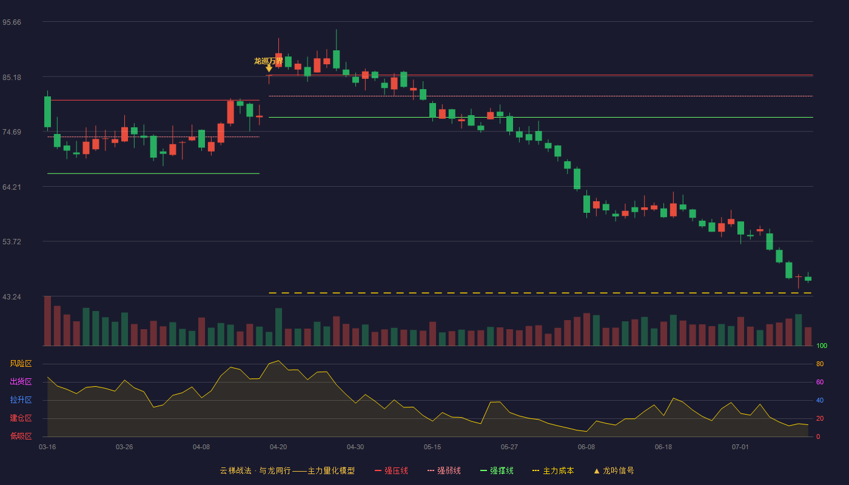The image size is (849, 485).
Task: Select the 低吸区 zone label
Action: (21, 436)
